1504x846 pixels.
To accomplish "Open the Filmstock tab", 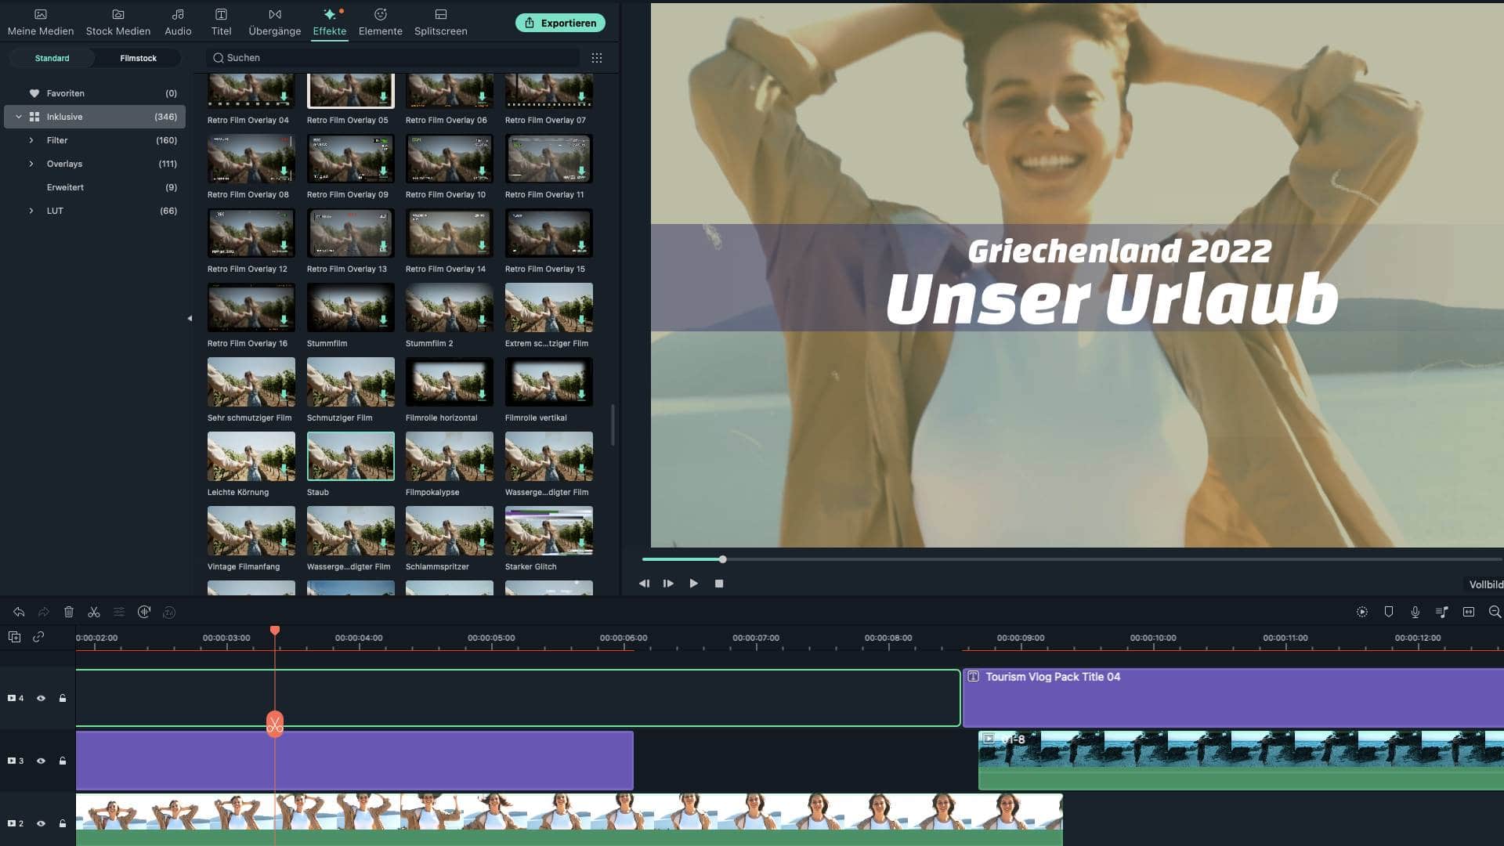I will (138, 58).
